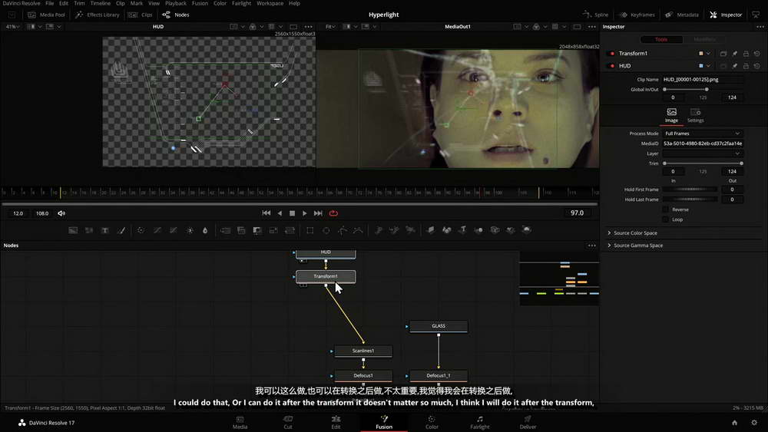Jump to the first frame

(266, 213)
